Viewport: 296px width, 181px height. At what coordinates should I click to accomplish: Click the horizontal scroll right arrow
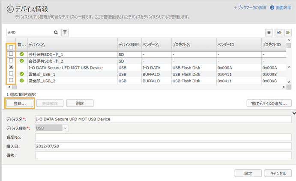coord(284,87)
